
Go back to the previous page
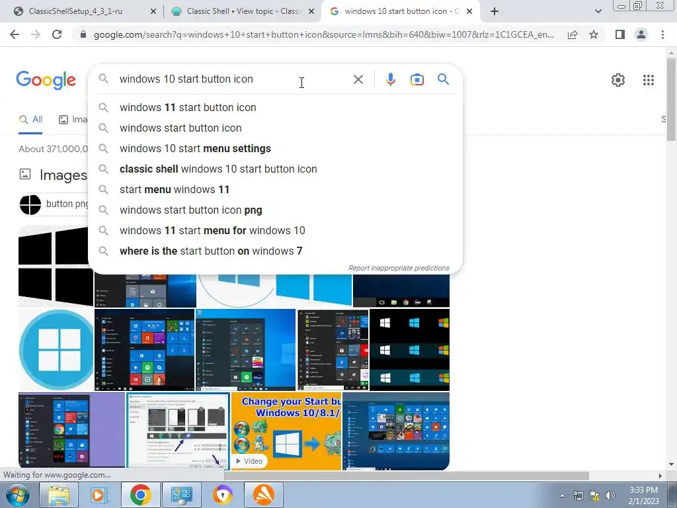15,34
